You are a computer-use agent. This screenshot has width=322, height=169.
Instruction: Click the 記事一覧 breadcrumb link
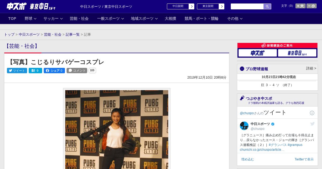point(73,35)
